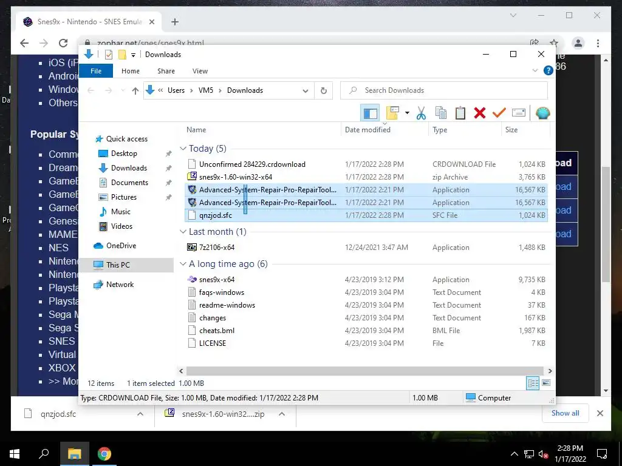The width and height of the screenshot is (622, 466).
Task: Open the View ribbon tab
Action: click(x=200, y=71)
